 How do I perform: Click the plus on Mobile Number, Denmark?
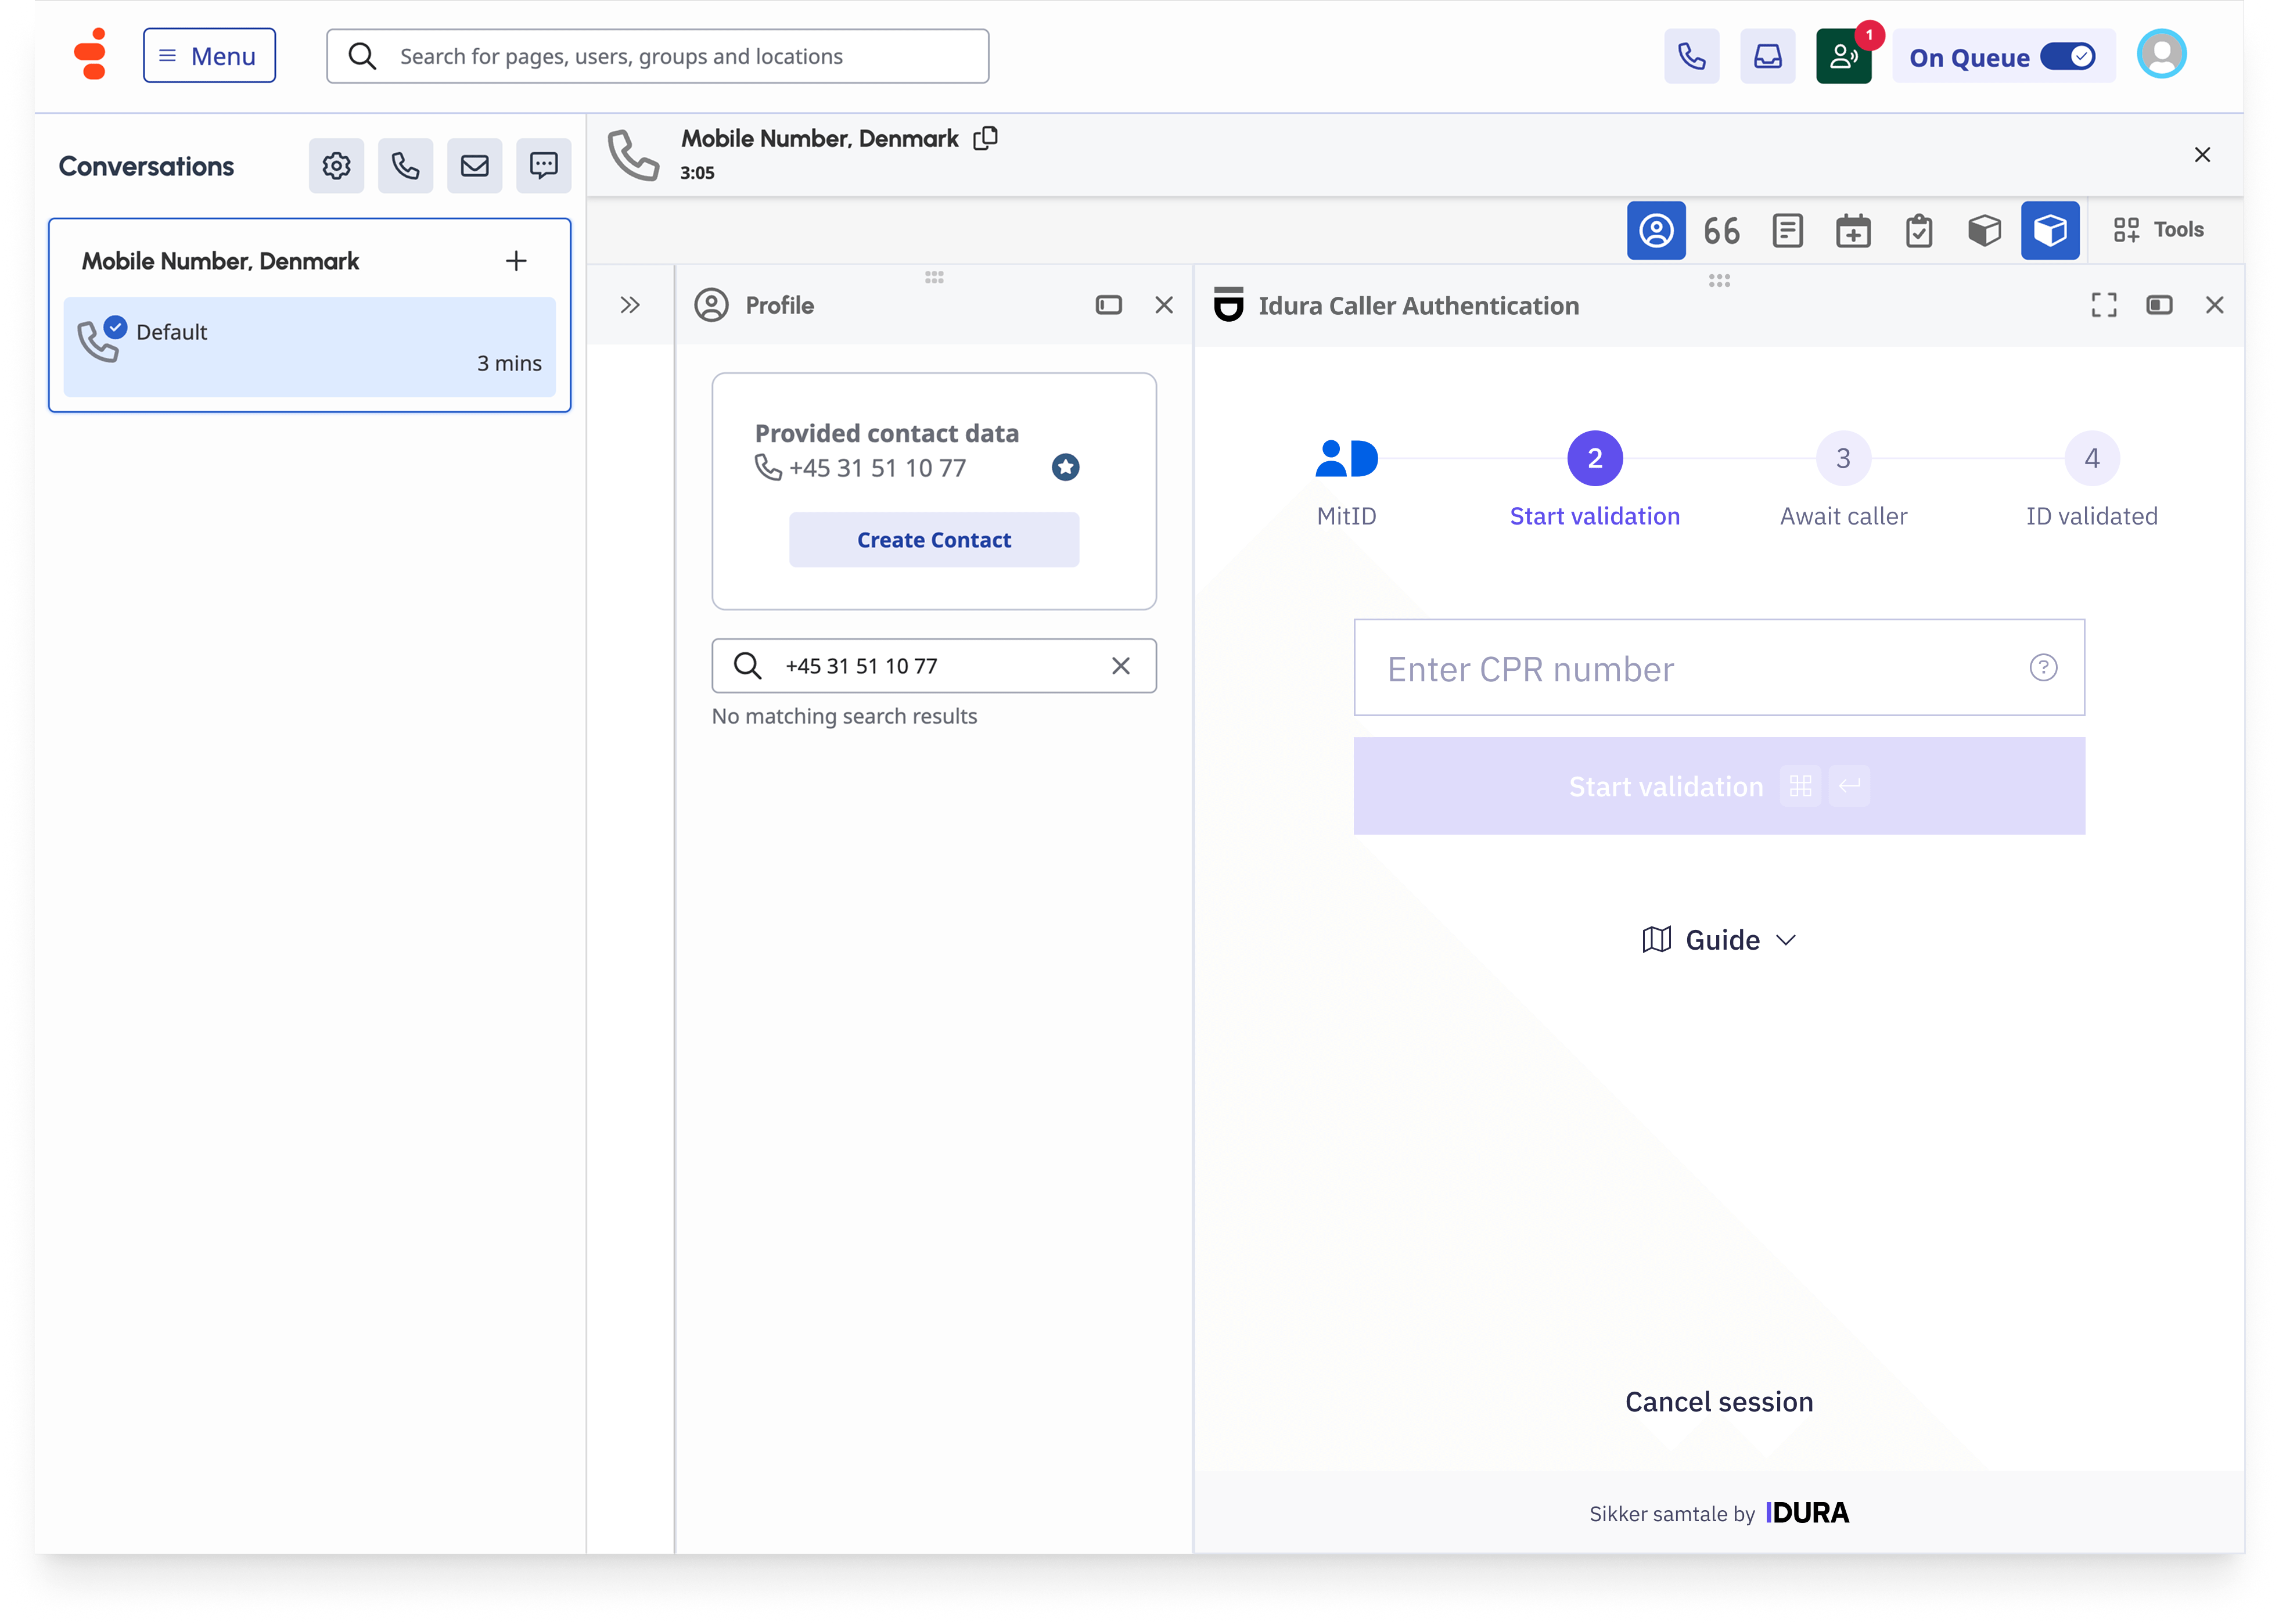click(516, 261)
